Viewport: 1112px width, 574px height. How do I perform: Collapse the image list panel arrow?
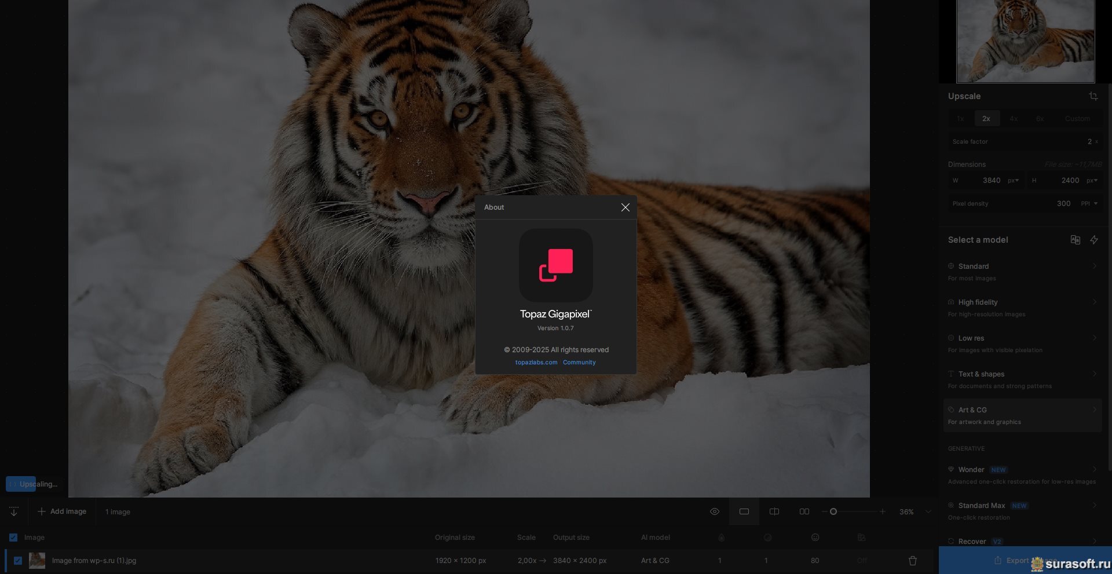[x=14, y=512]
